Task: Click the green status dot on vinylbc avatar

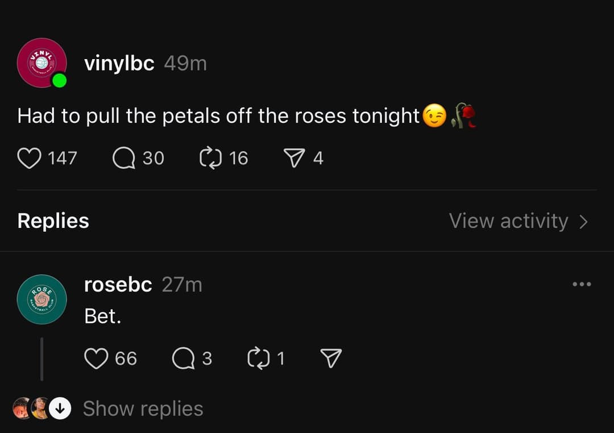Action: click(x=59, y=81)
